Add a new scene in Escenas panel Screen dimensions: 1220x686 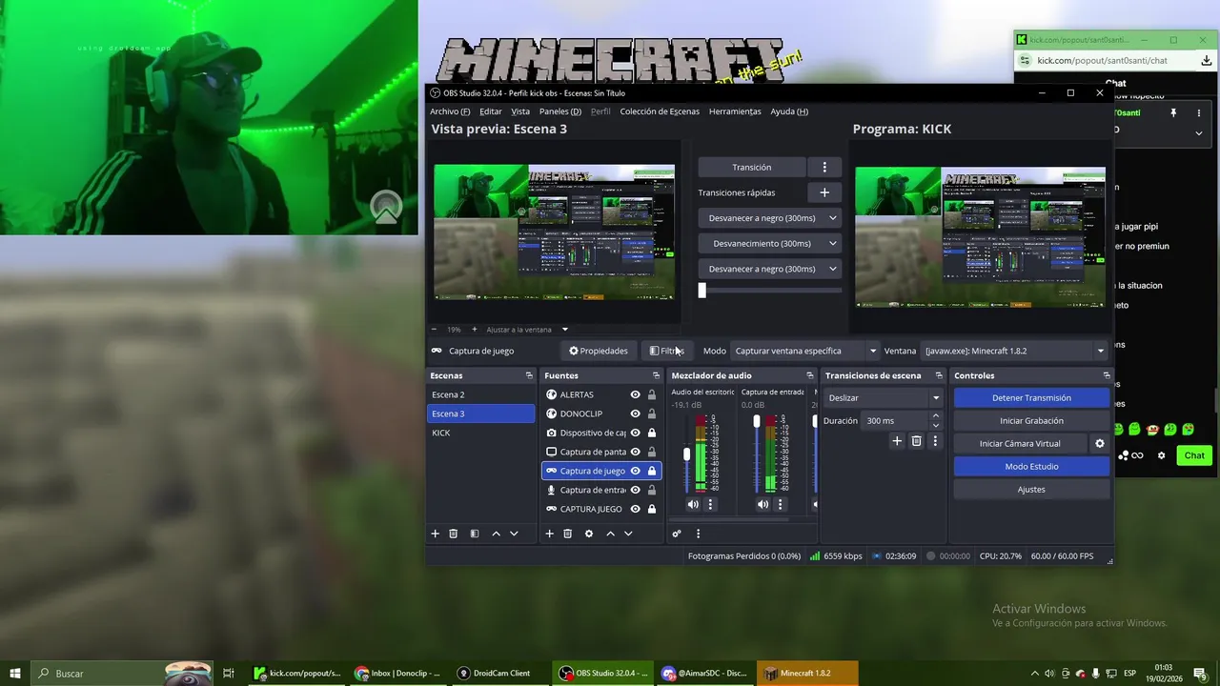pyautogui.click(x=436, y=534)
